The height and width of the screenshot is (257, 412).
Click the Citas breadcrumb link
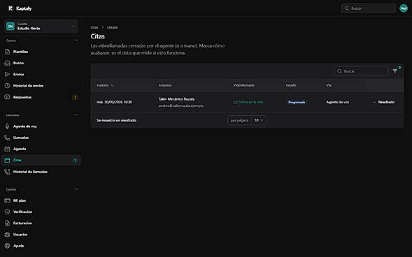pos(94,27)
